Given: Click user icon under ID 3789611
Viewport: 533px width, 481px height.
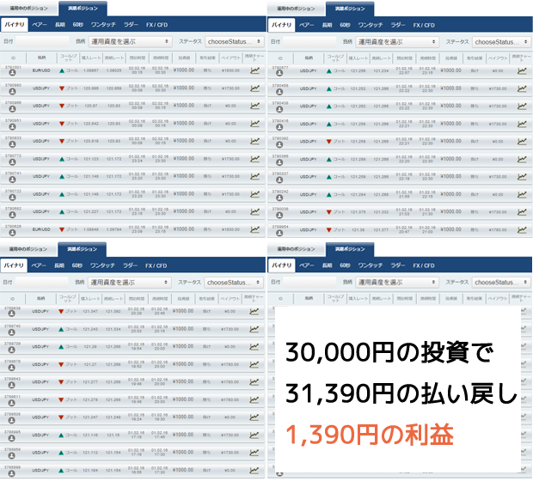Looking at the screenshot, I should point(11,403).
